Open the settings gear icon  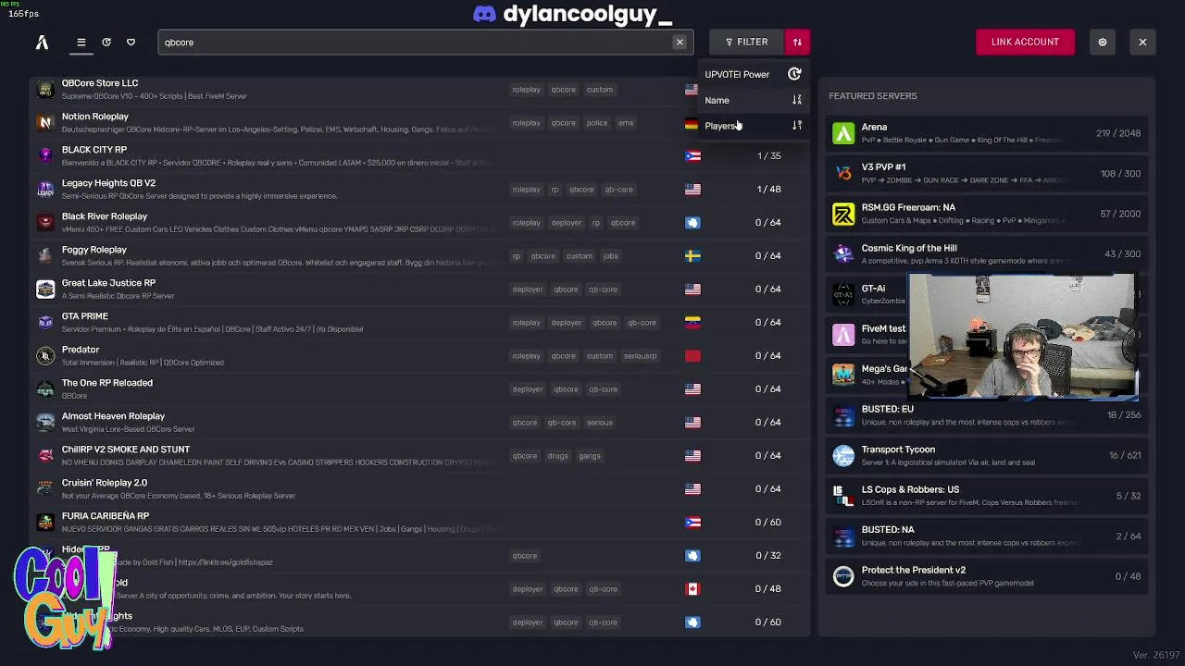pos(1102,42)
